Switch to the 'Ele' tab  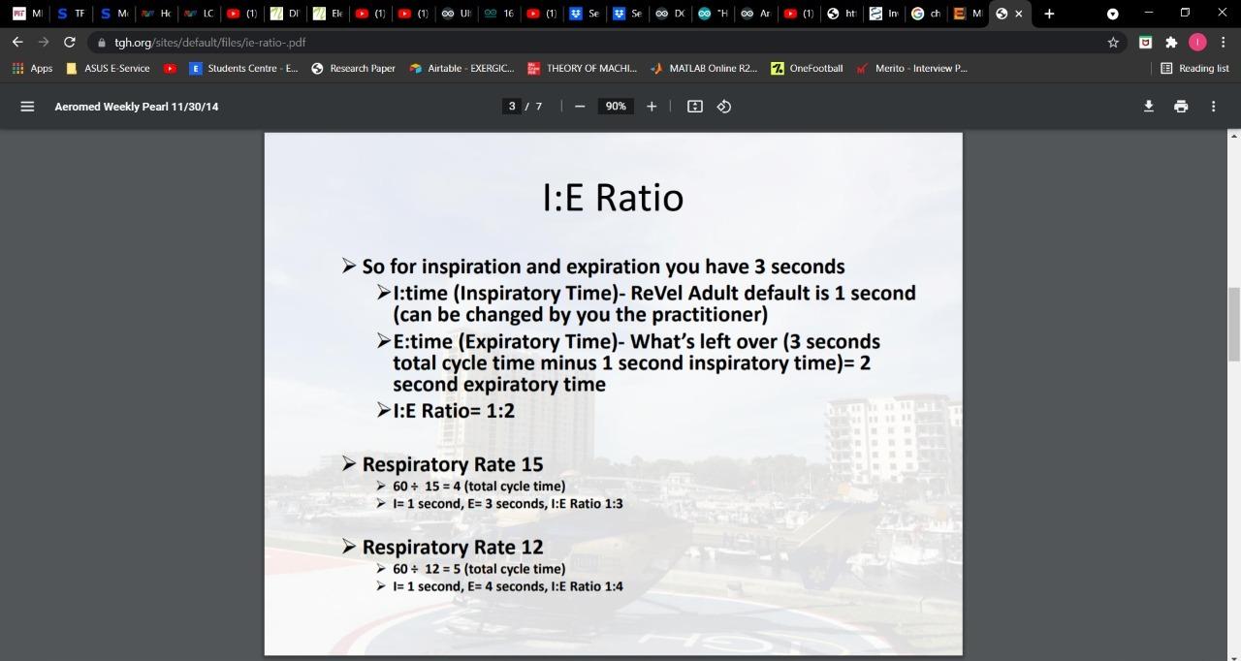click(327, 14)
